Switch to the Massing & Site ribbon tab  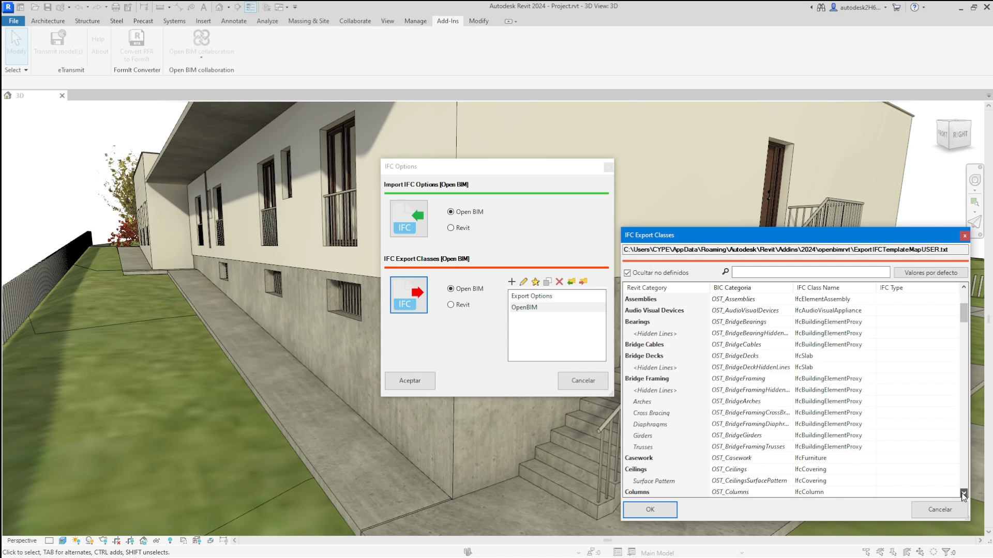(308, 21)
